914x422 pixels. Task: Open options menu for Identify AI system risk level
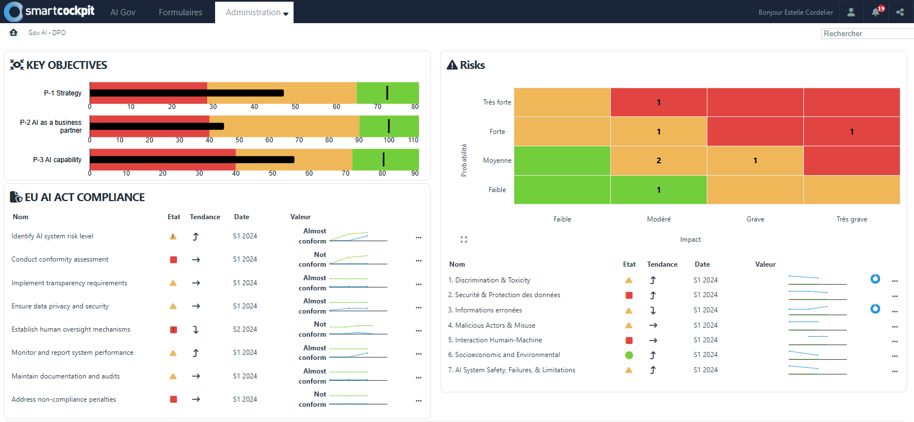click(x=418, y=237)
